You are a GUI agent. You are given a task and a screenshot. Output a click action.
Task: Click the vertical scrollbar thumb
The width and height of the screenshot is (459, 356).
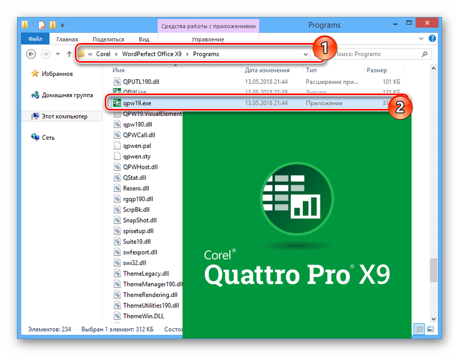coord(433,270)
